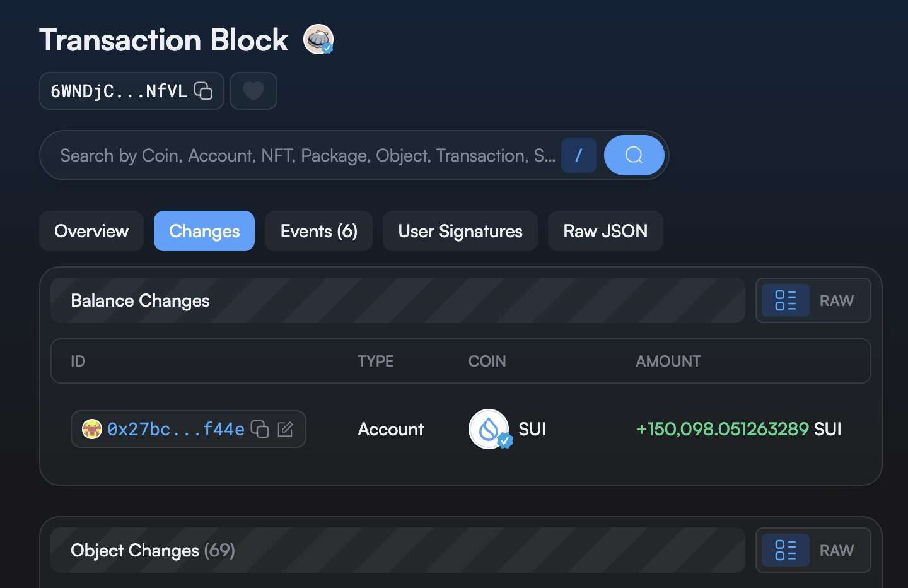Switch Object Changes to list view
This screenshot has height=588, width=908.
coord(786,550)
